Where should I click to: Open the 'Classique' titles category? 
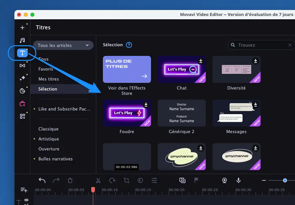[48, 129]
